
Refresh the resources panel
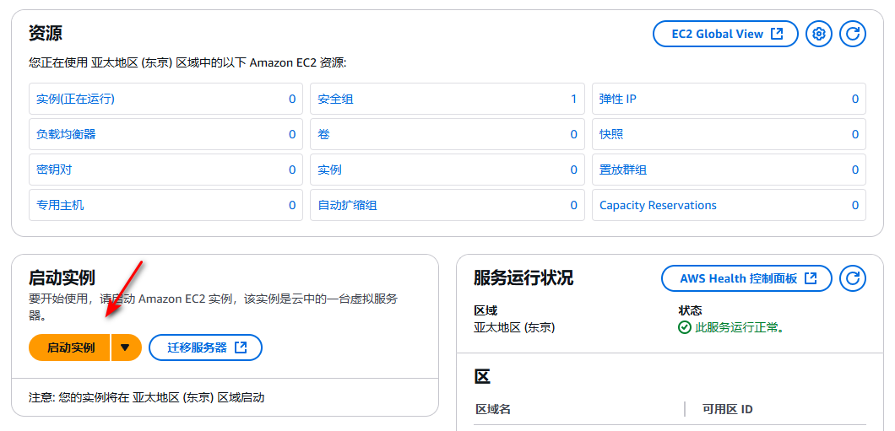point(853,34)
